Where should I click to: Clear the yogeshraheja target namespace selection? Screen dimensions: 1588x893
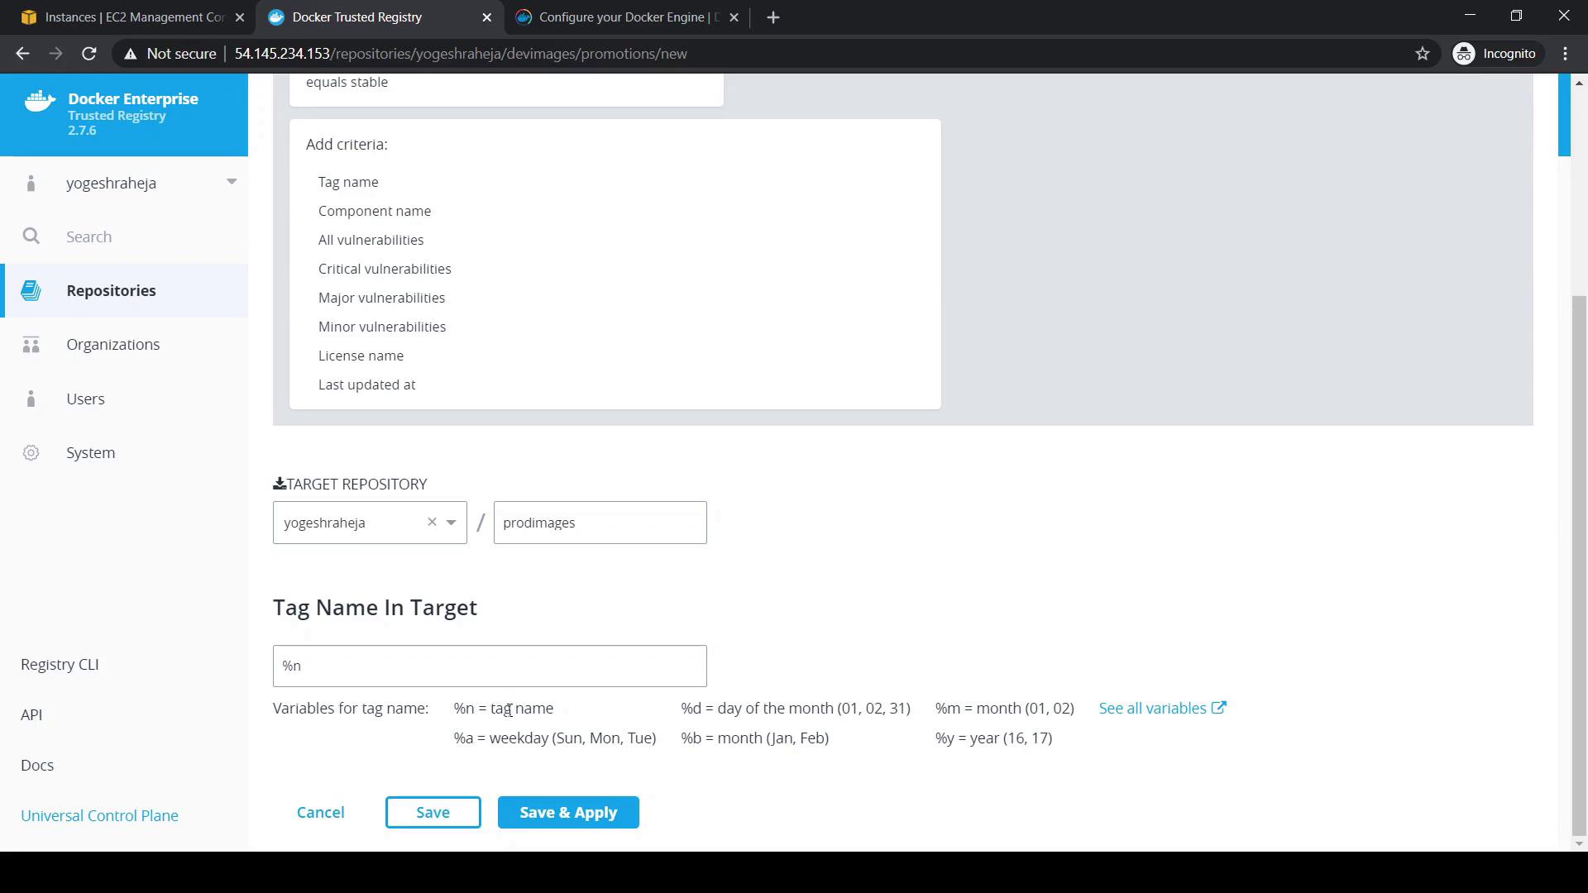tap(432, 522)
